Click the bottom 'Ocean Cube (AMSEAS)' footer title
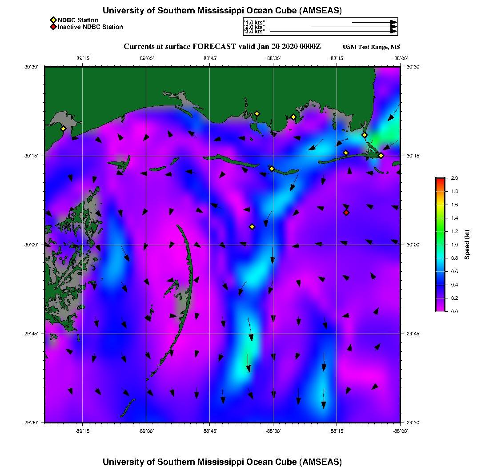489x467 pixels. pos(222,462)
